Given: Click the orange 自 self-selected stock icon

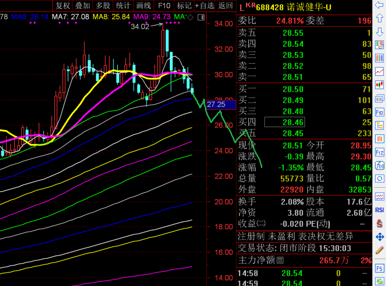Looking at the screenshot, I should (x=379, y=139).
